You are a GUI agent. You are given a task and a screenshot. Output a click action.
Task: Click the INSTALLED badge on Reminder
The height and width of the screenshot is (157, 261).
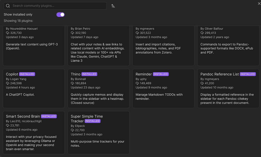161,74
